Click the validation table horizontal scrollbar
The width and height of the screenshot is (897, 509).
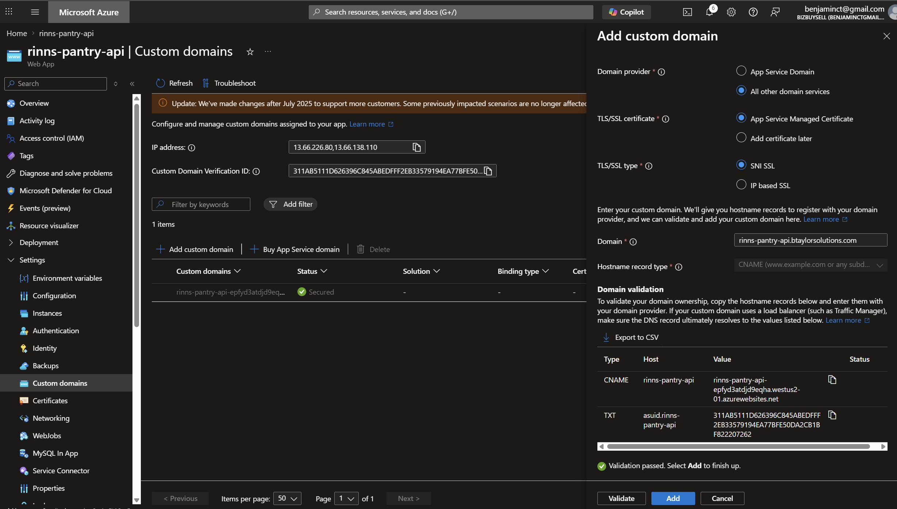click(738, 447)
